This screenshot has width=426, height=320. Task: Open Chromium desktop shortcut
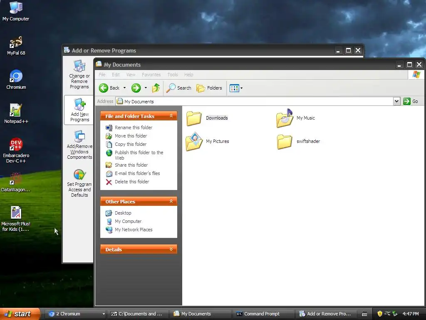point(16,80)
